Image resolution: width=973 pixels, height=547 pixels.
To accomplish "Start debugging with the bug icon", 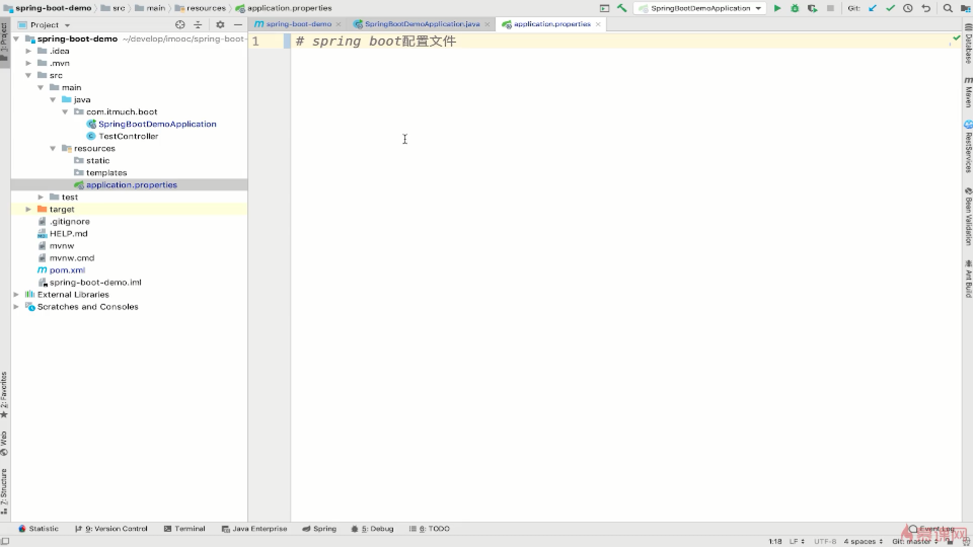I will (x=795, y=8).
